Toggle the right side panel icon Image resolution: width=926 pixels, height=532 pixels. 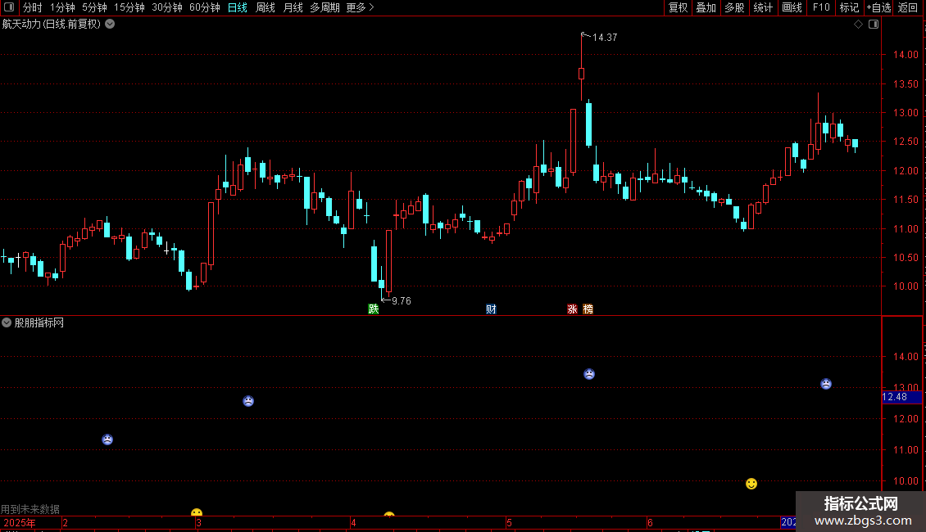coord(874,25)
